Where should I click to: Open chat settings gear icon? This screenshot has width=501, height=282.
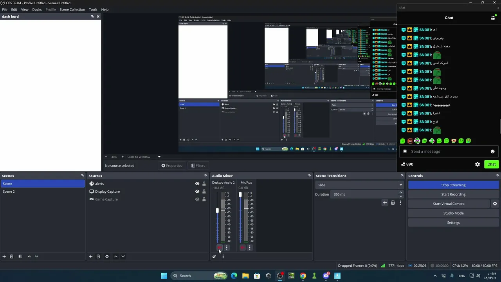click(x=478, y=164)
